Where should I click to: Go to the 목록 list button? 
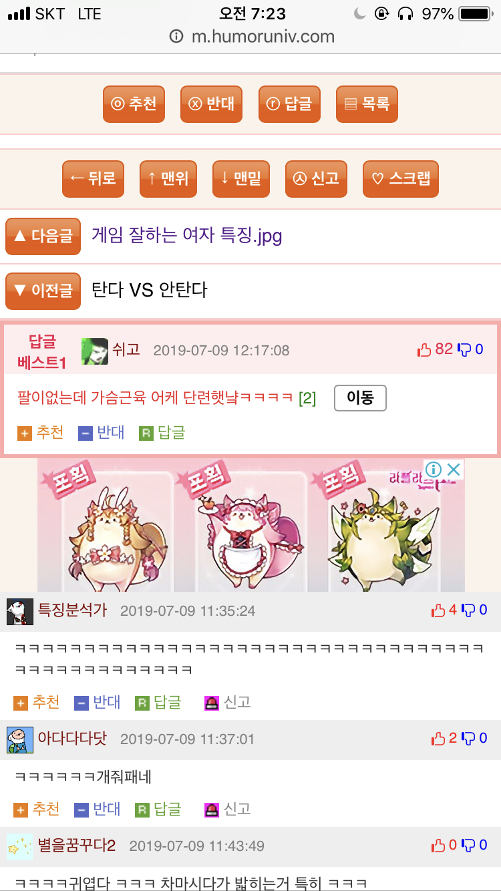(x=367, y=104)
